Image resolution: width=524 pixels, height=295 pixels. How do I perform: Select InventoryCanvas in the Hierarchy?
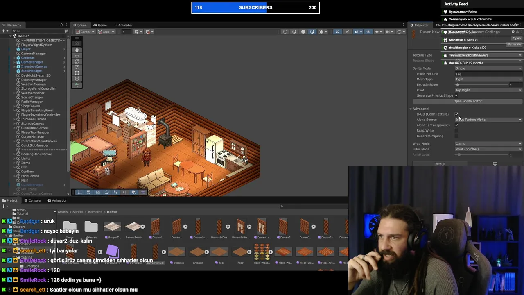click(34, 66)
